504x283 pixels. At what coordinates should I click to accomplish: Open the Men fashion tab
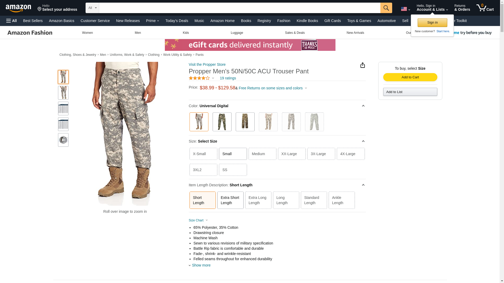[138, 33]
